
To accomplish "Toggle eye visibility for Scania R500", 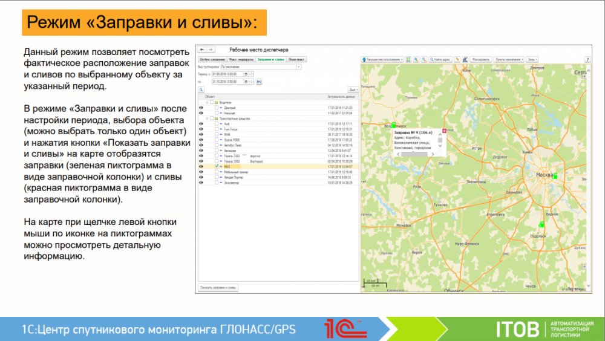I will tap(201, 138).
